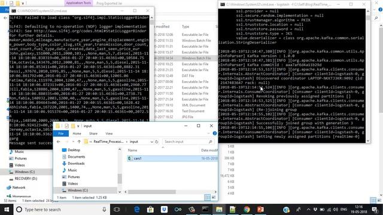383x215 pixels.
Task: Select Windows (C:) in input window navigation pane
Action: pyautogui.click(x=78, y=190)
